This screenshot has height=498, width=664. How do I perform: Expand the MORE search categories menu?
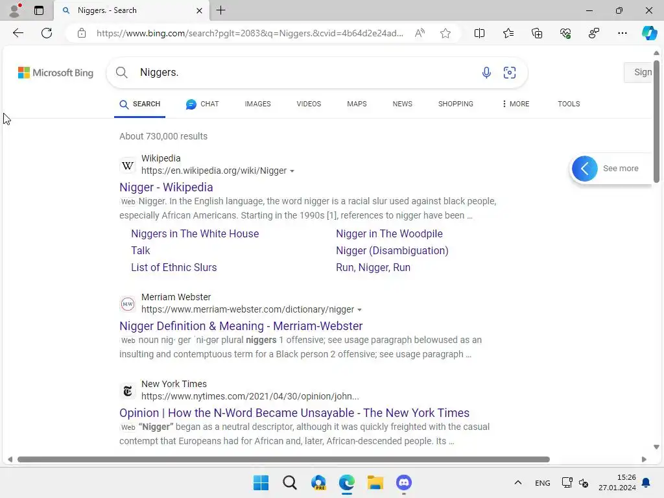[516, 104]
